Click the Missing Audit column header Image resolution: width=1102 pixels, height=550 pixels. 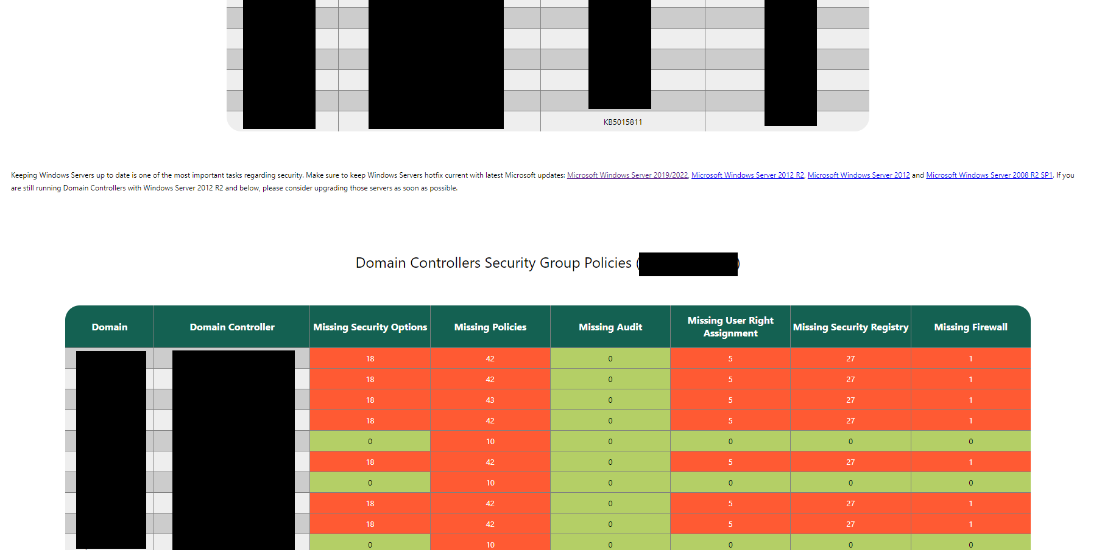pyautogui.click(x=610, y=327)
